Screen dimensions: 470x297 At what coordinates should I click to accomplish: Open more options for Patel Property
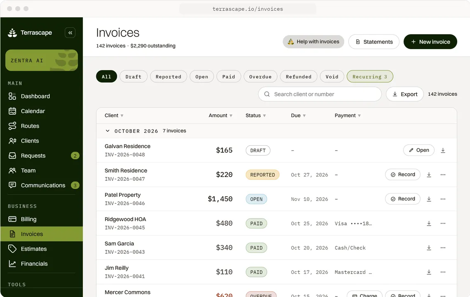(x=443, y=199)
